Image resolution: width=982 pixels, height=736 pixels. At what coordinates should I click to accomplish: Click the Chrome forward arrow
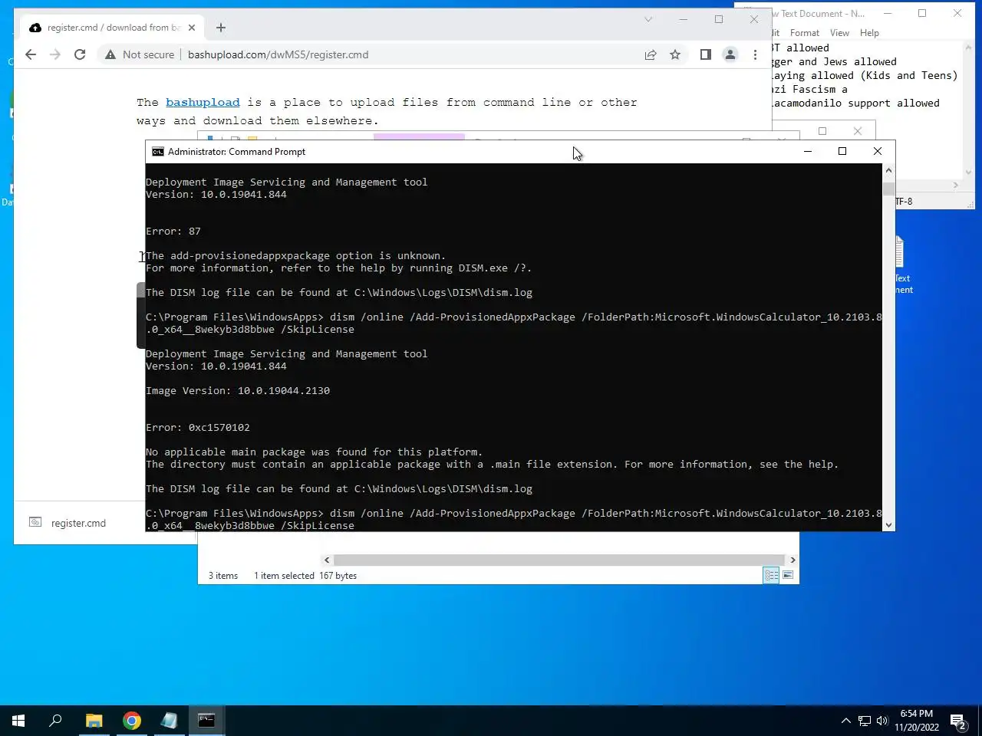pyautogui.click(x=55, y=54)
